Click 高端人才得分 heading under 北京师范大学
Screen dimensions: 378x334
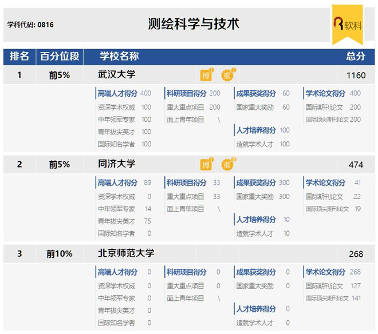tap(117, 272)
